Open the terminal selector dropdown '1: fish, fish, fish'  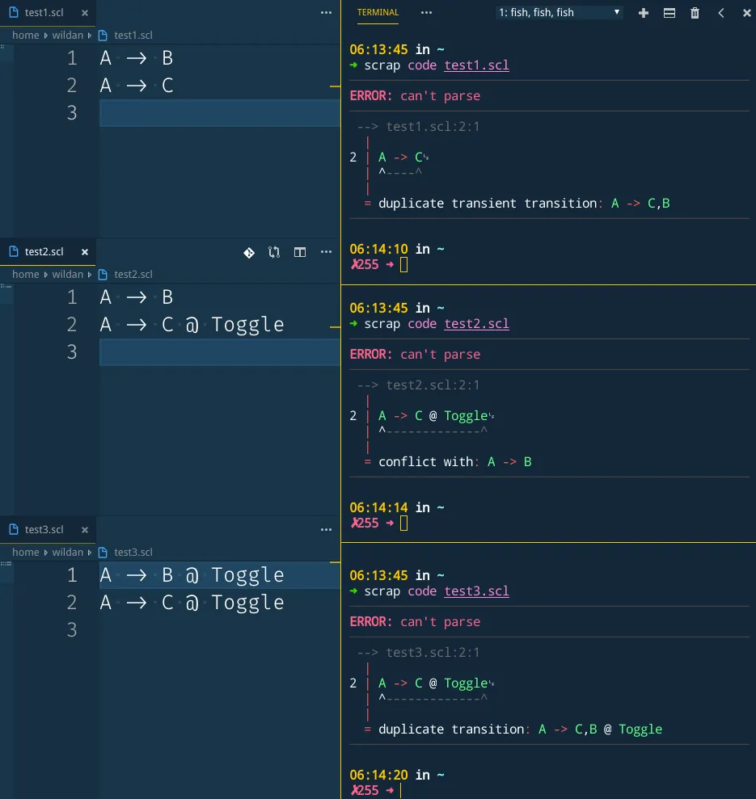(x=559, y=13)
